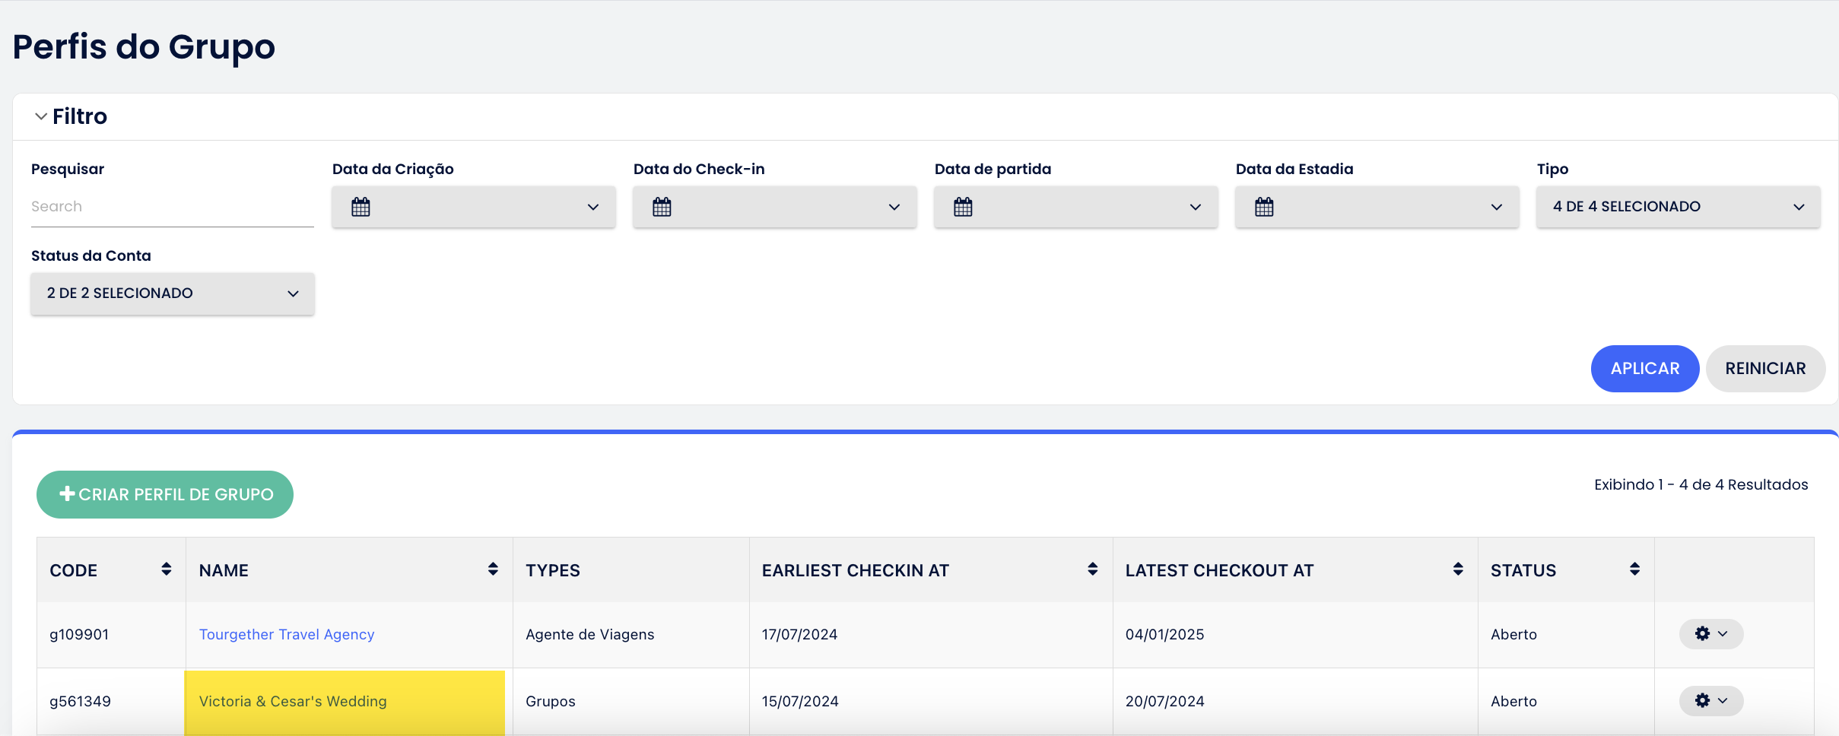
Task: Click the Data do Check-in calendar icon
Action: (x=662, y=207)
